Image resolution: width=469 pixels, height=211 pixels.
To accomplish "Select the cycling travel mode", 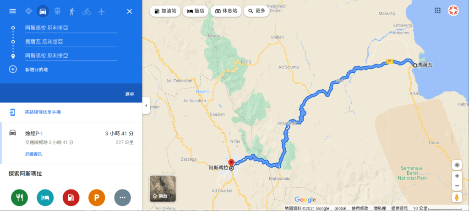I will coord(87,11).
